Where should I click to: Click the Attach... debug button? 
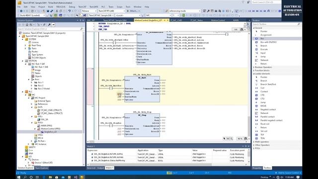pos(133,11)
